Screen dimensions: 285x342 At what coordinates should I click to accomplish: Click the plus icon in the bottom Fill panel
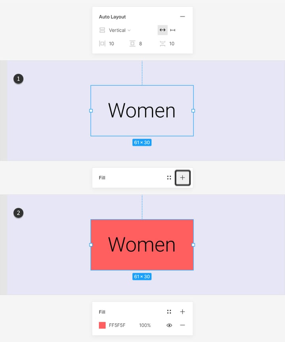[x=182, y=312]
